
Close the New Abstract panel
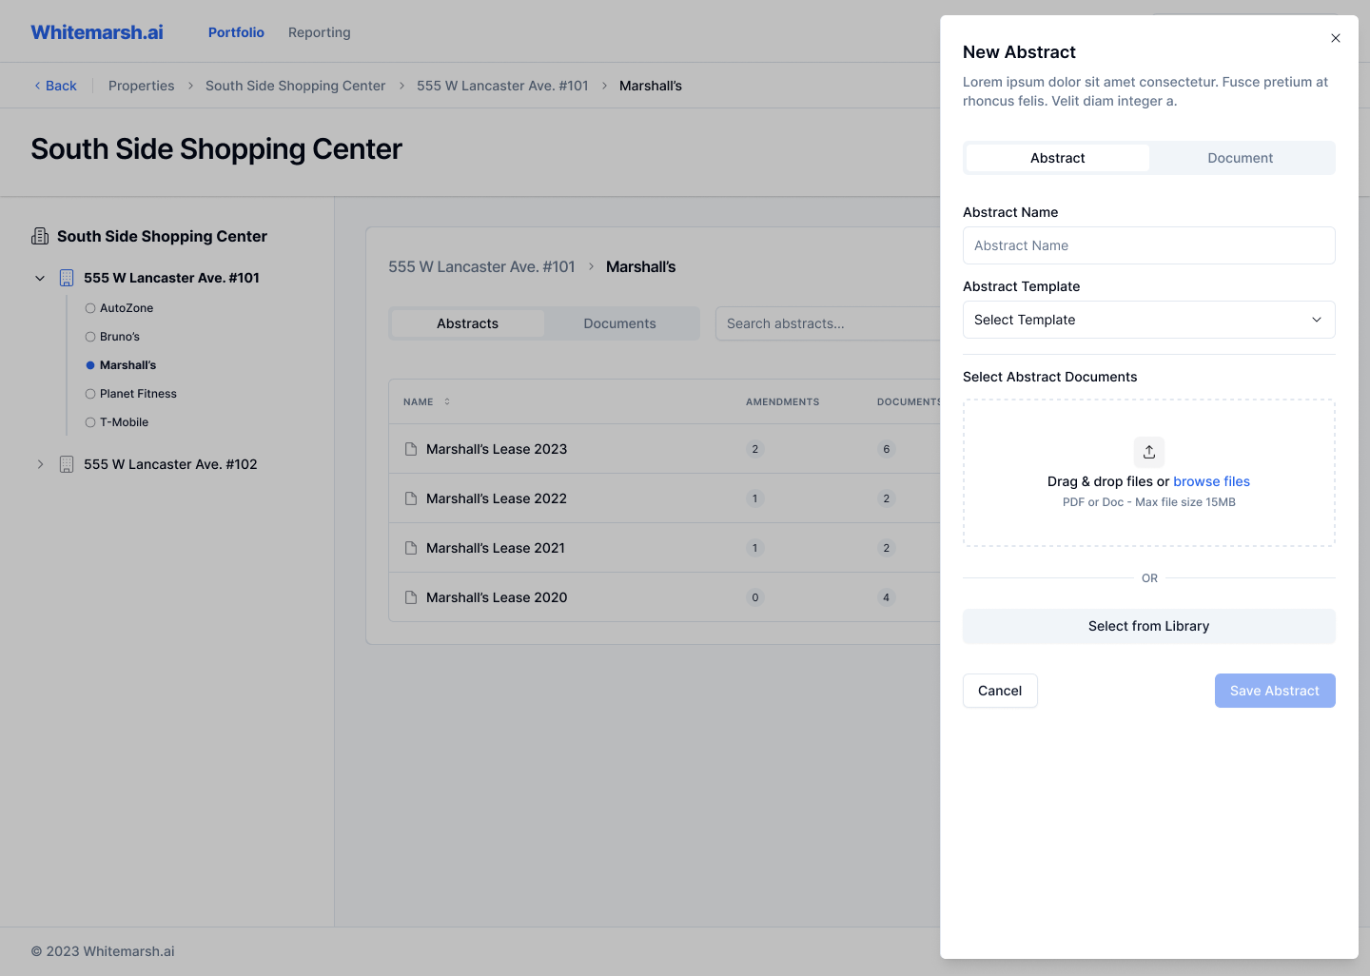(1336, 38)
